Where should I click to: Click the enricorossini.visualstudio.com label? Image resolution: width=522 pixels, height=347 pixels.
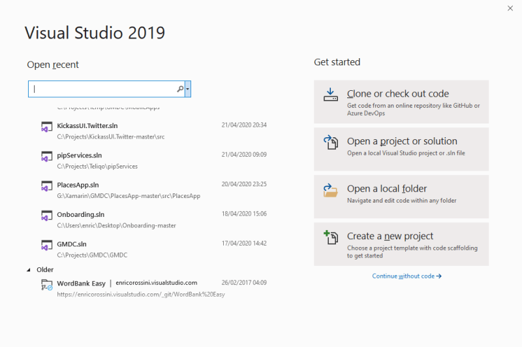(x=157, y=283)
